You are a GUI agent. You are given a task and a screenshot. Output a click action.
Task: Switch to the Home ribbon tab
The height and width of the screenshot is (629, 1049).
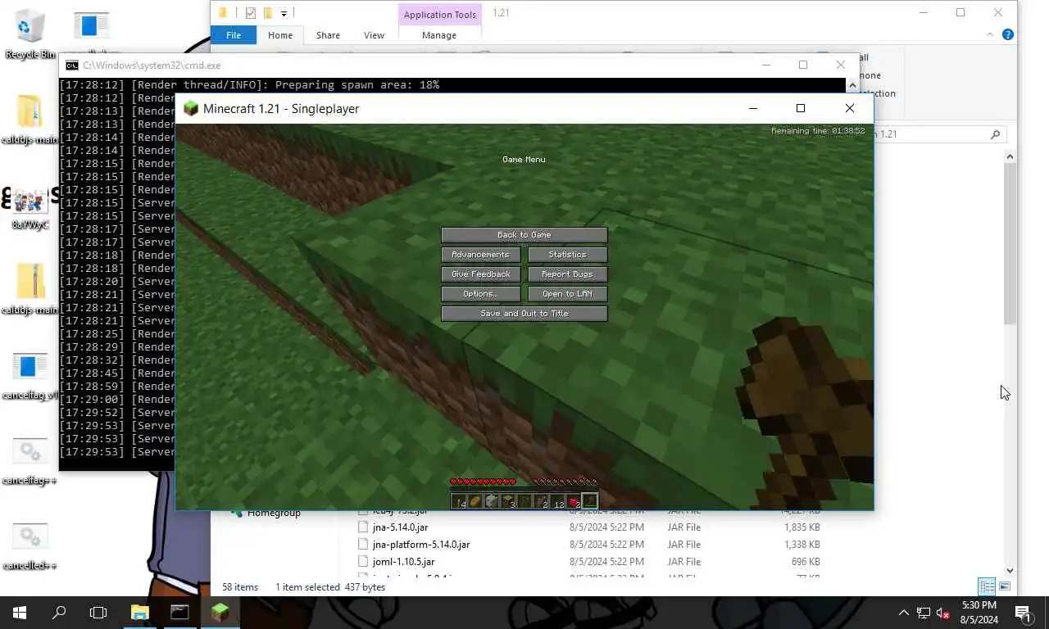[x=280, y=35]
